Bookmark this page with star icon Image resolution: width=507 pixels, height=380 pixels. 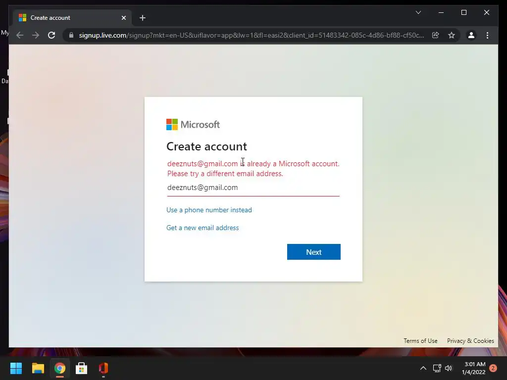point(452,35)
